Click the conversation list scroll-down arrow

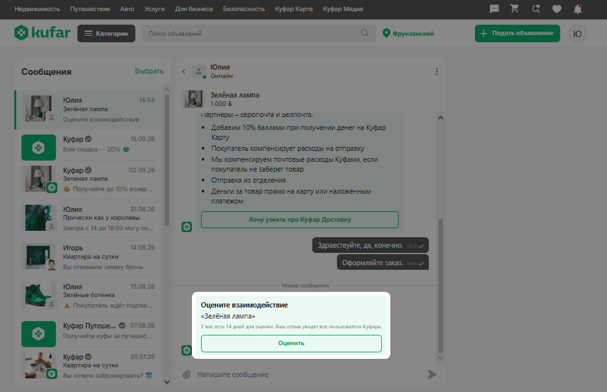tap(167, 382)
